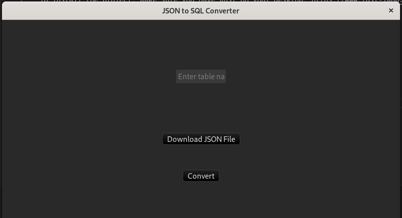The width and height of the screenshot is (402, 218).
Task: Click empty dark area below Convert
Action: point(201,200)
